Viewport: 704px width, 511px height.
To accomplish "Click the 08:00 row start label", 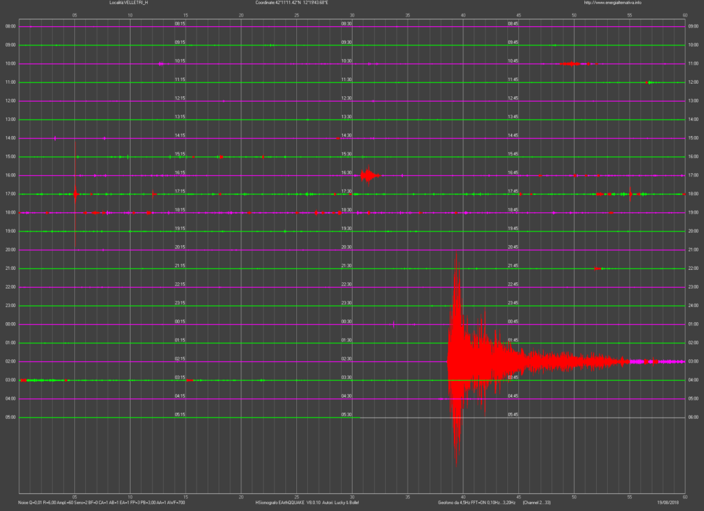I will point(10,27).
